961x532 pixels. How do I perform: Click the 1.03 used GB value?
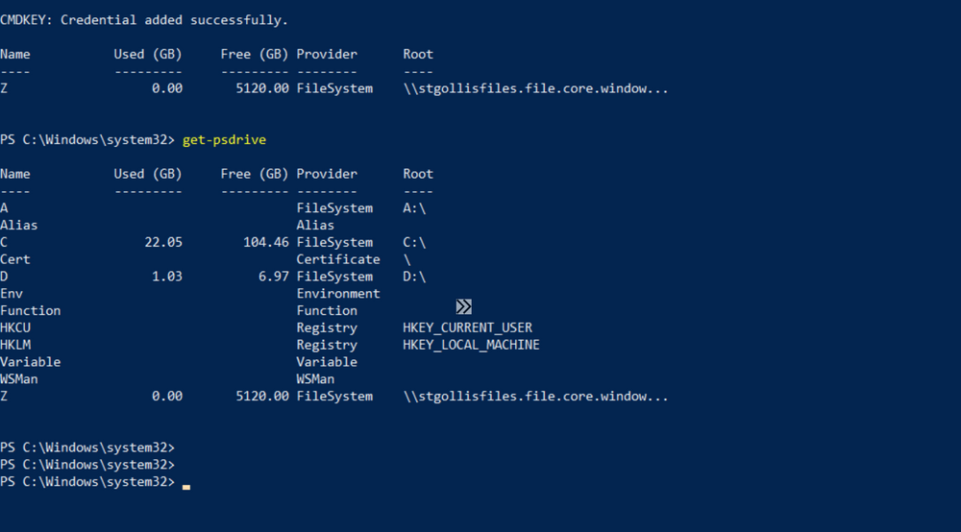(x=166, y=277)
